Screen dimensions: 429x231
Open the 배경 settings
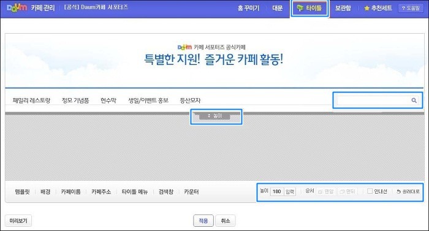click(45, 192)
